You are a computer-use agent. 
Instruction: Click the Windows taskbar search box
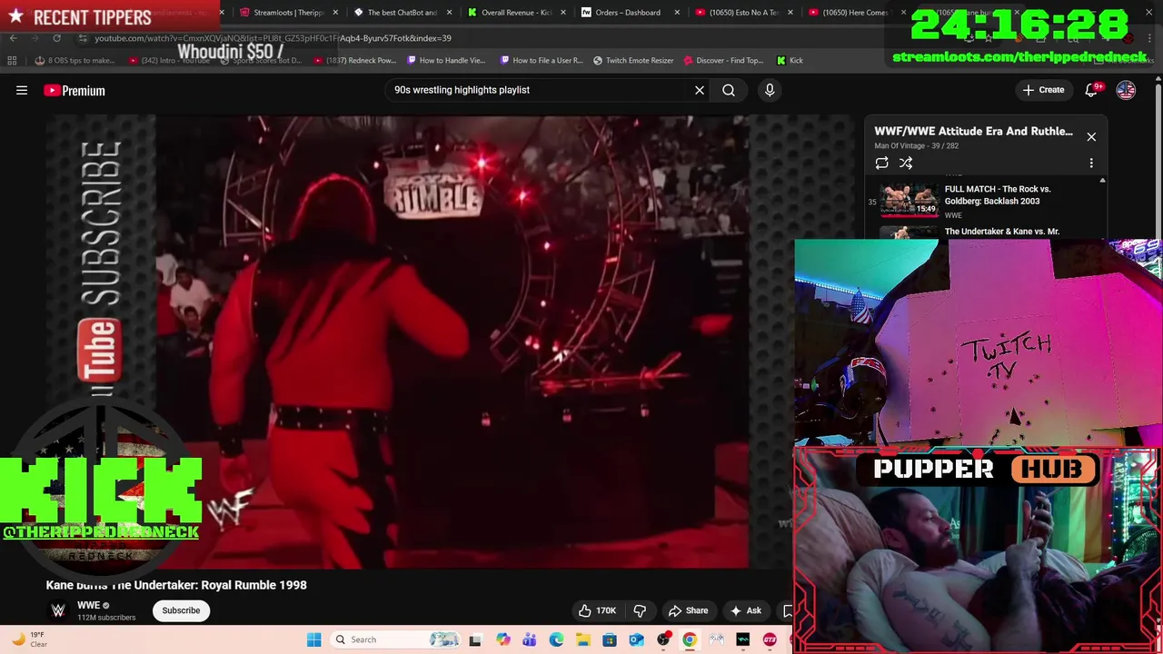pos(396,639)
